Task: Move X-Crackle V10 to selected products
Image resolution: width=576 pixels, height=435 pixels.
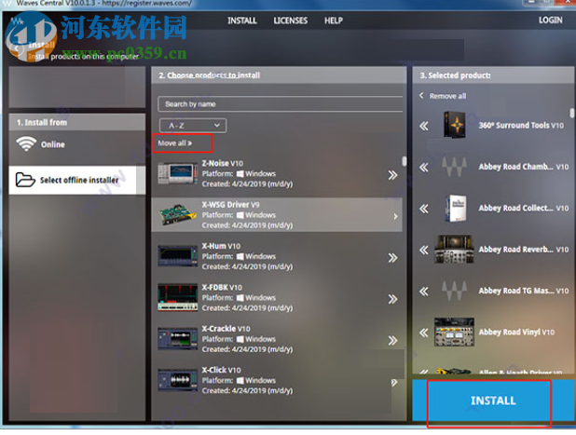Action: tap(392, 341)
